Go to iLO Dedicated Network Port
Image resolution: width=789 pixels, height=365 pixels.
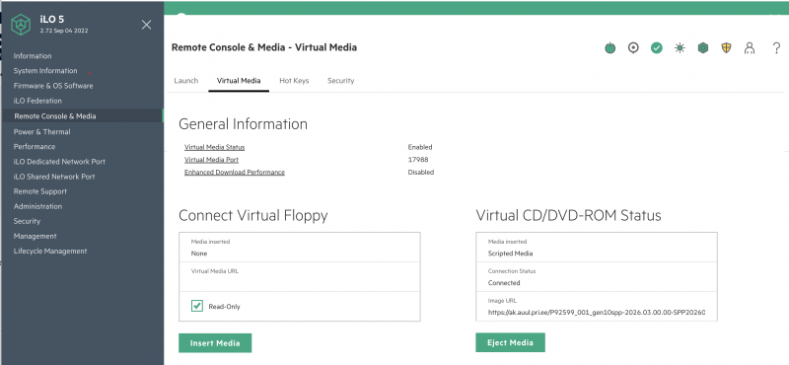pyautogui.click(x=59, y=162)
